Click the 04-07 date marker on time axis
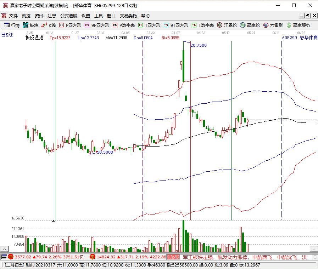 (176, 33)
